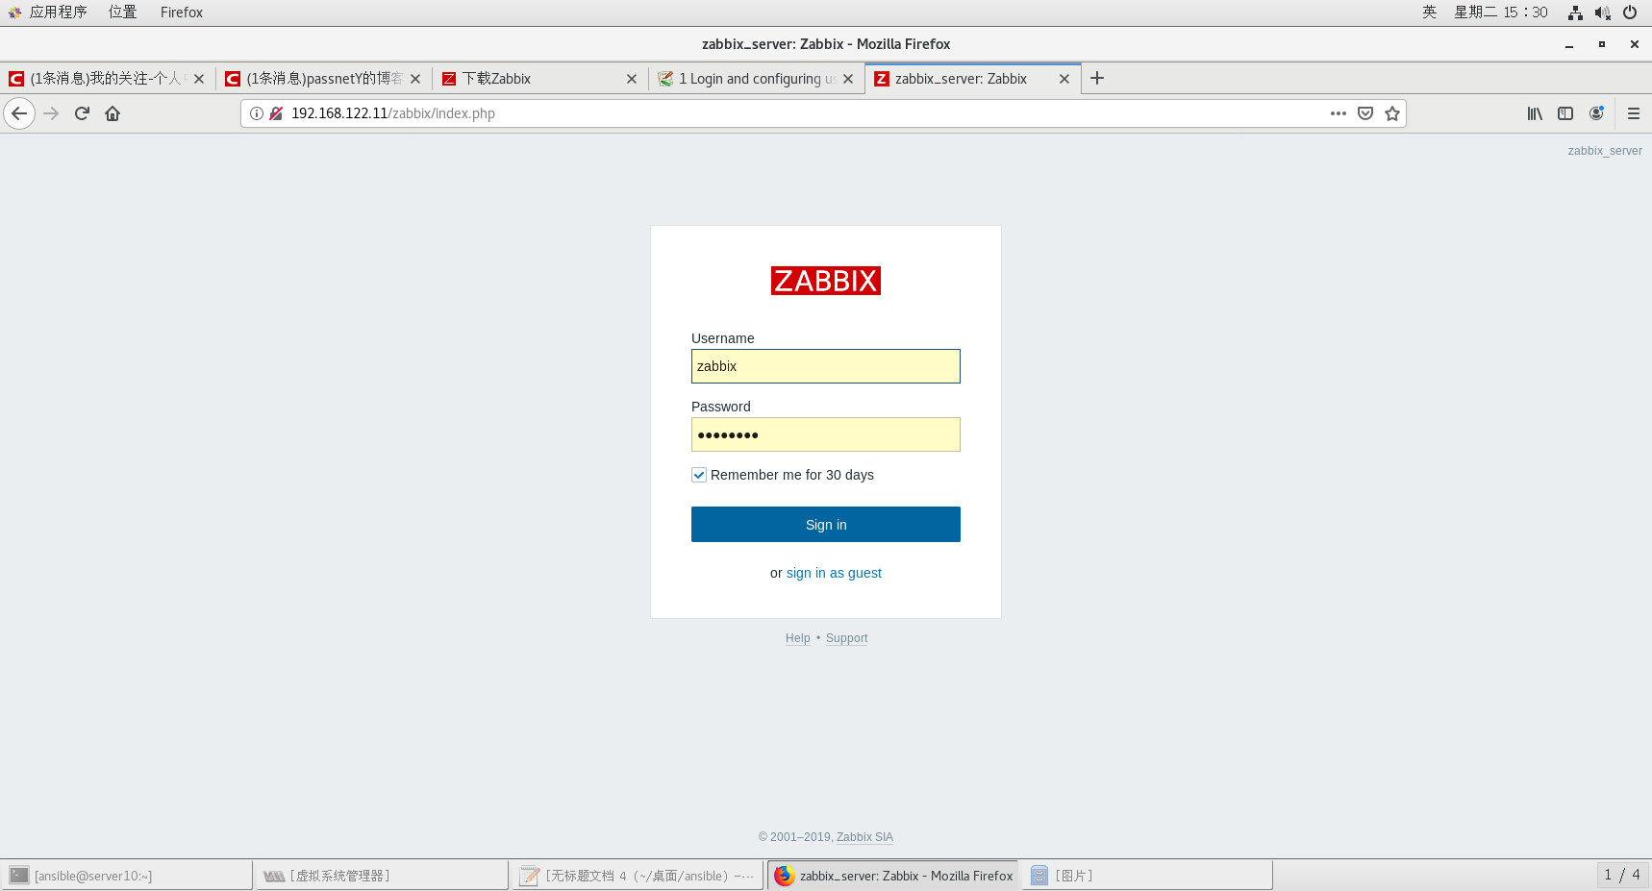Click the insecure connection padlock icon
This screenshot has height=891, width=1652.
(276, 113)
